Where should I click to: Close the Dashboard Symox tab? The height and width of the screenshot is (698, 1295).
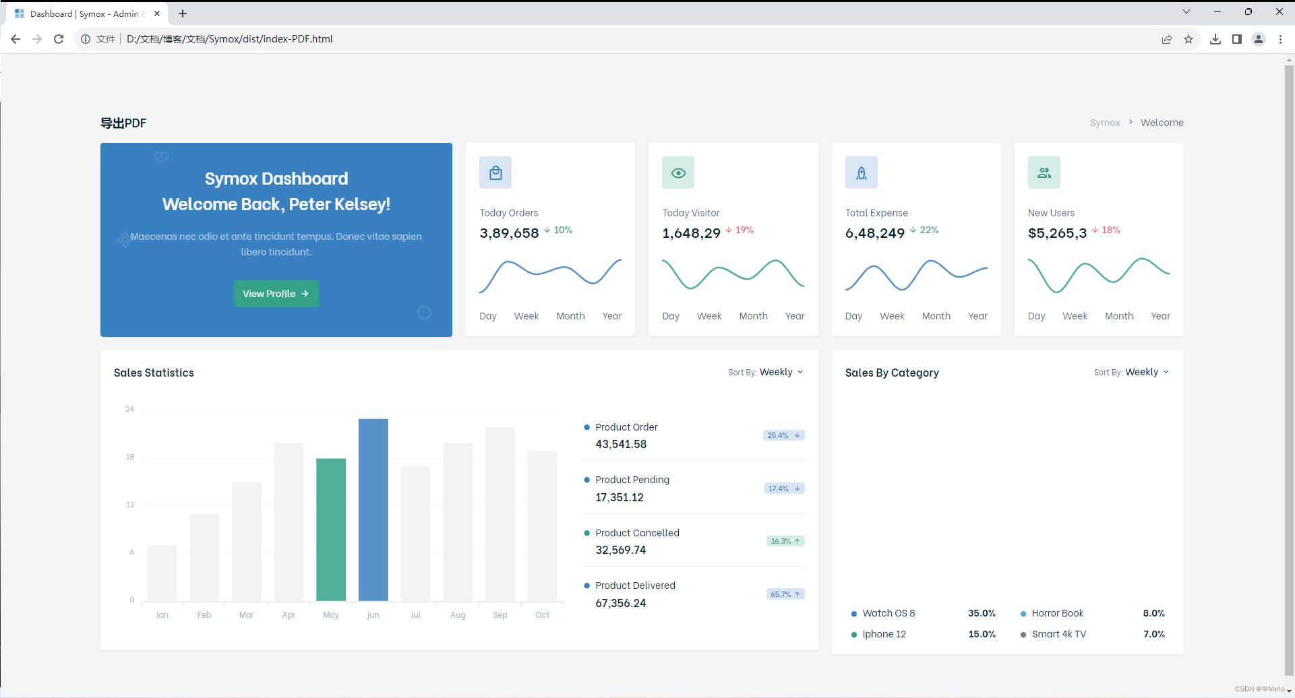157,13
